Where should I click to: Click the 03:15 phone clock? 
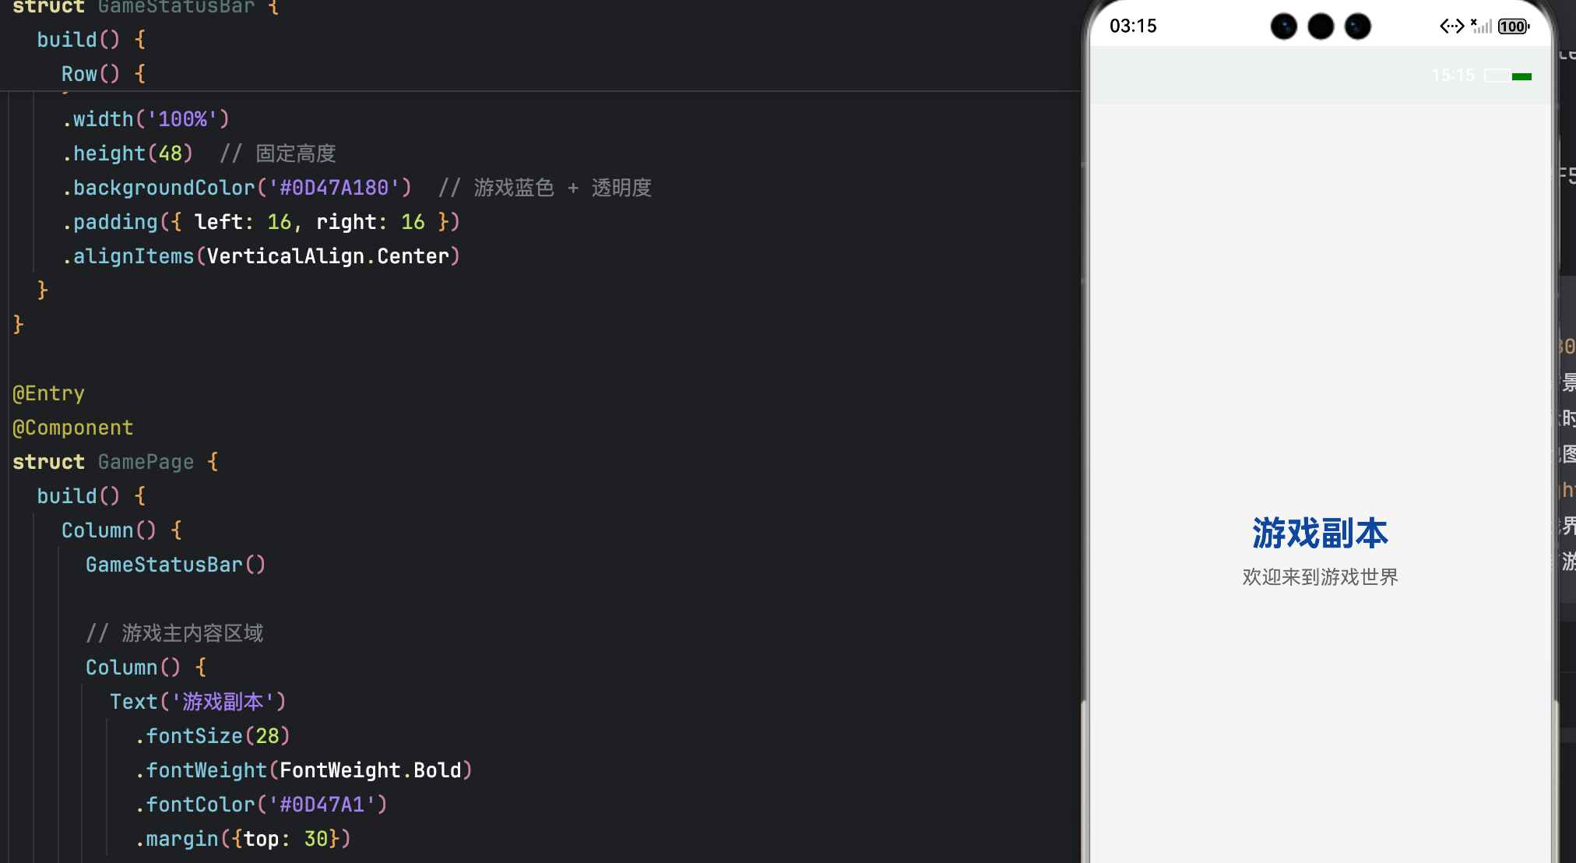click(x=1133, y=26)
